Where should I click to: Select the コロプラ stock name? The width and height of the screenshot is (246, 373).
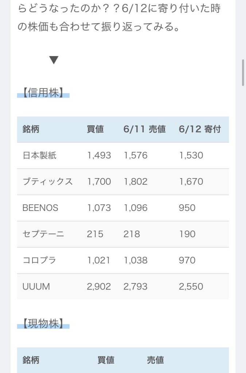click(x=39, y=260)
